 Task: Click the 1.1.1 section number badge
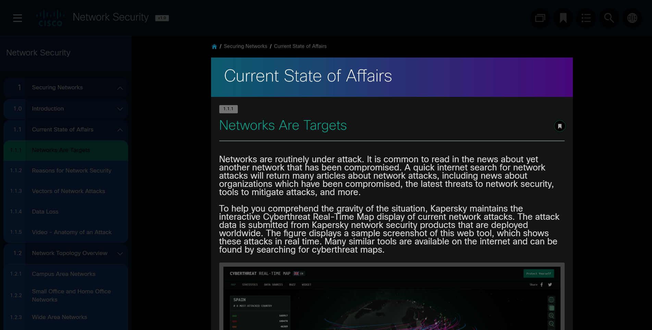(x=229, y=109)
